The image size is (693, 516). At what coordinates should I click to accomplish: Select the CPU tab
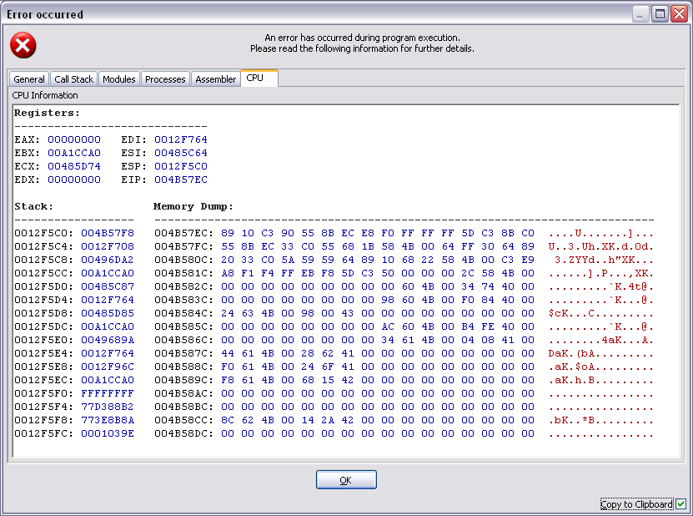click(259, 78)
